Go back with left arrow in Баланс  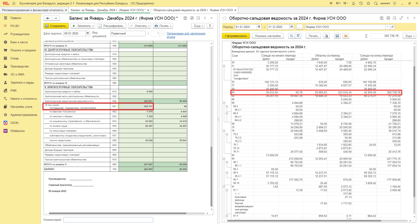click(x=48, y=18)
